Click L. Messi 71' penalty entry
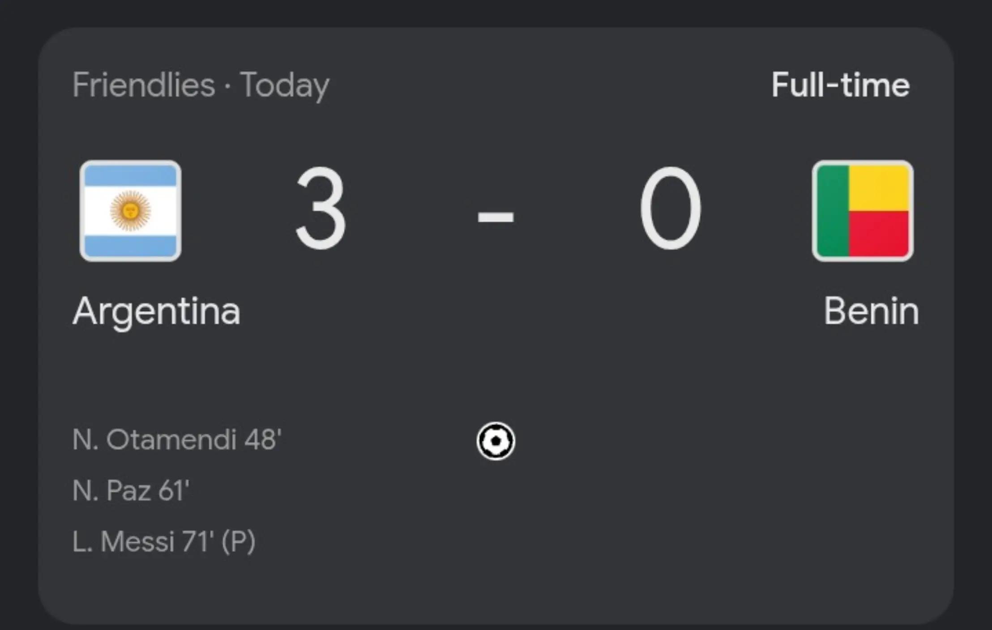This screenshot has width=992, height=630. [164, 541]
